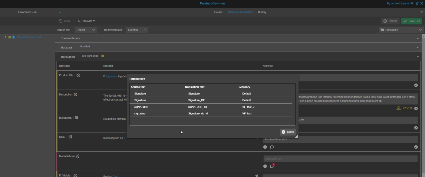Toggle approval checkmark for Description translation
425x177 pixels.
[x=416, y=108]
